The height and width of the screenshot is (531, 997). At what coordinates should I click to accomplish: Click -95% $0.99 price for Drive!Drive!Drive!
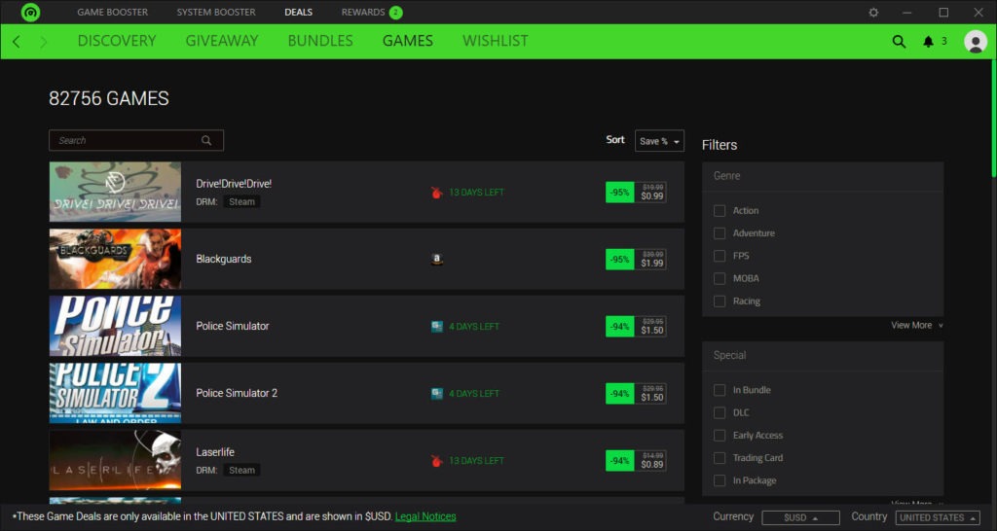[x=636, y=193]
